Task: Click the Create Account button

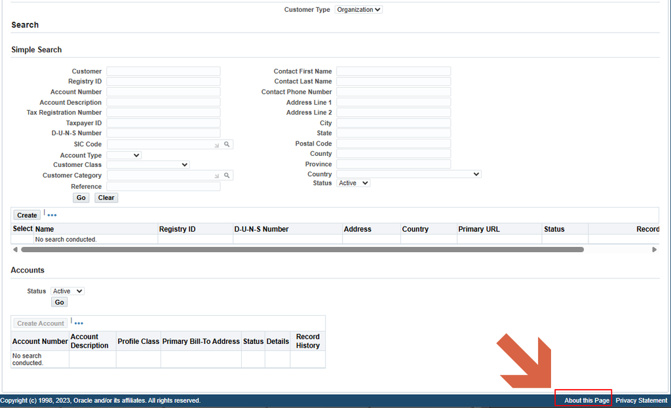Action: coord(41,324)
